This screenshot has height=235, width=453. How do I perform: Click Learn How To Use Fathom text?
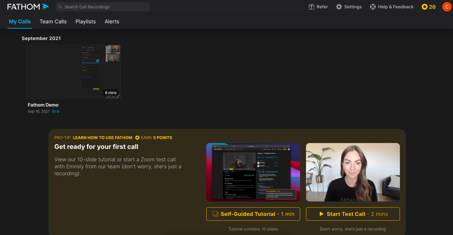tap(103, 138)
